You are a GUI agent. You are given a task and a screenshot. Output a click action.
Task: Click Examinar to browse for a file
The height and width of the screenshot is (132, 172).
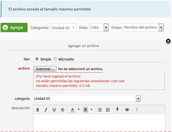point(45,69)
